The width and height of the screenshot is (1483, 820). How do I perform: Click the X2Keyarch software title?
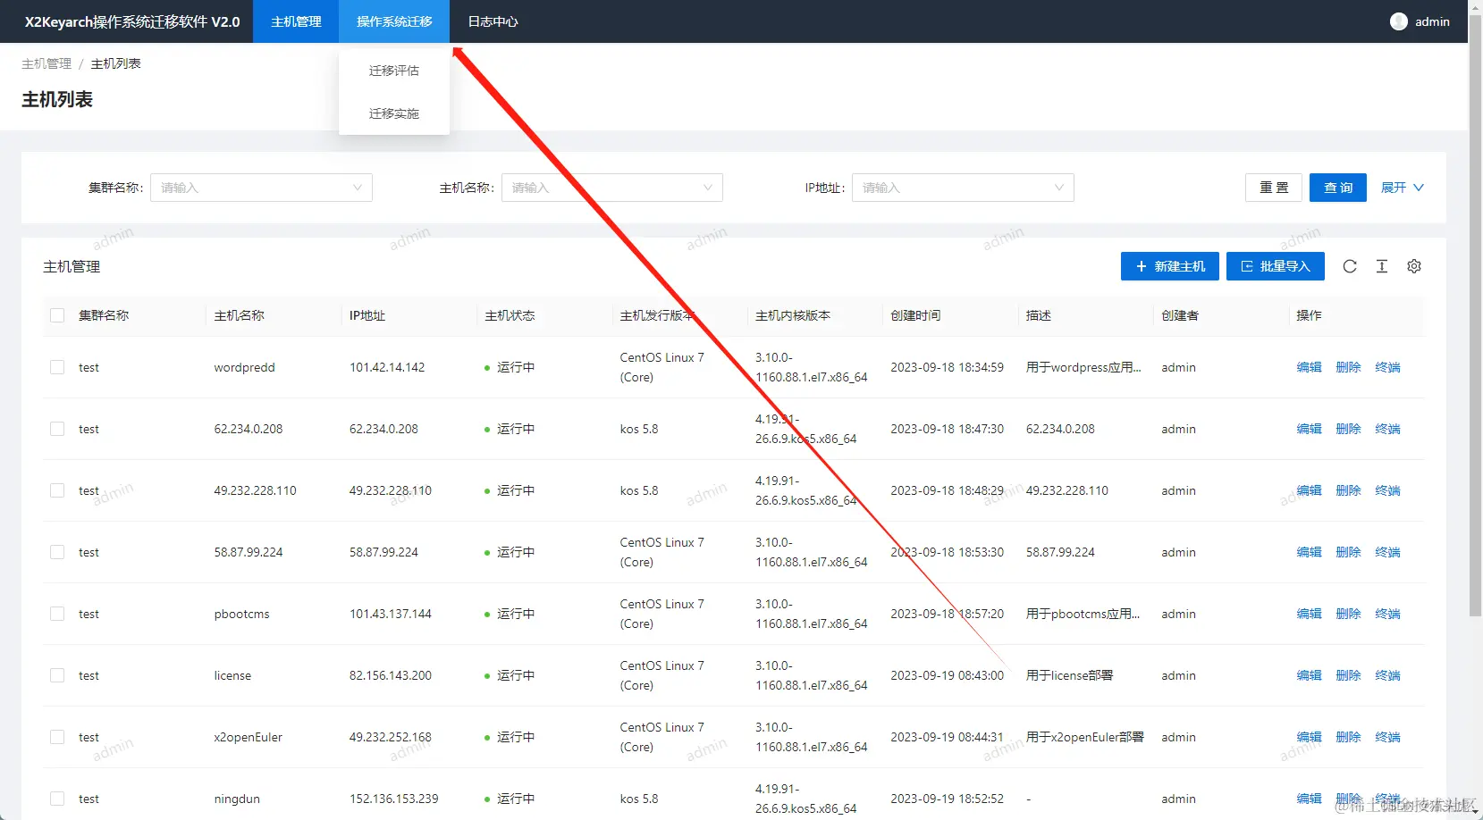pos(132,21)
